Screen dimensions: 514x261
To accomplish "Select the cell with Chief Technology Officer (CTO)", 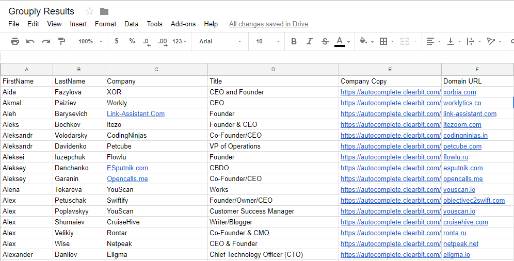I will (x=273, y=254).
